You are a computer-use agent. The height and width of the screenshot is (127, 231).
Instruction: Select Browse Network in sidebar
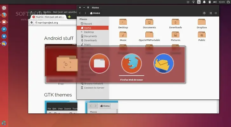93,84
